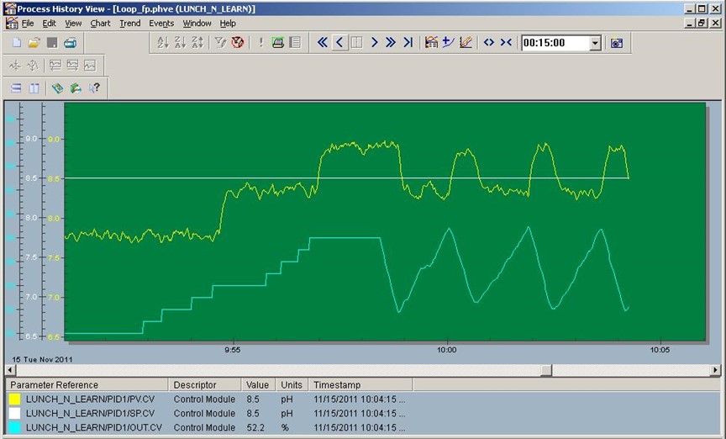The height and width of the screenshot is (439, 726).
Task: Click the context help pointer icon
Action: 94,87
